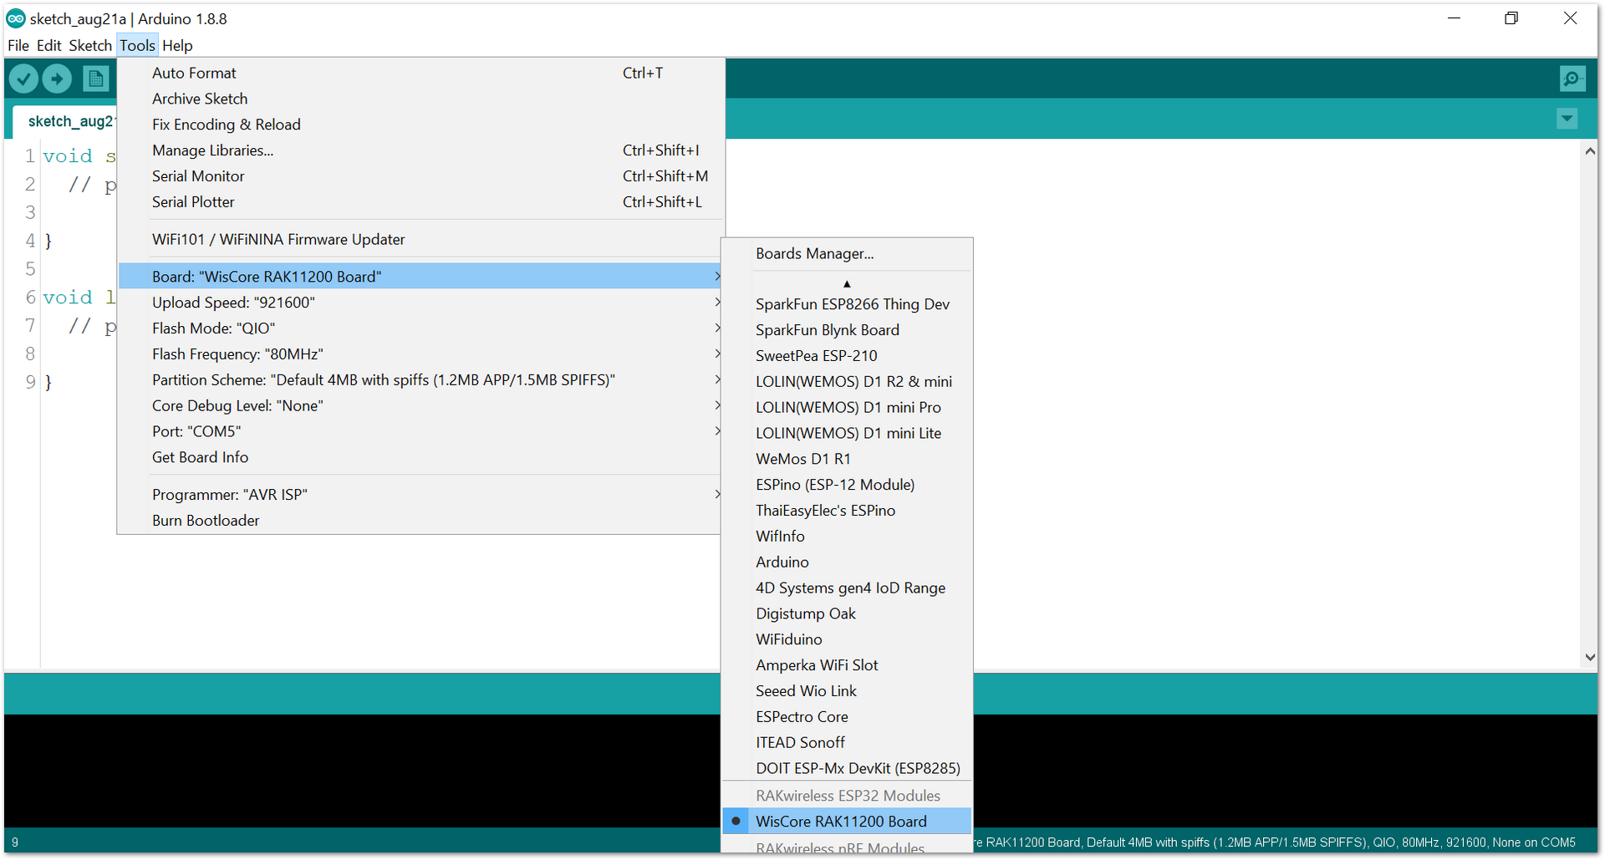Image resolution: width=1605 pixels, height=860 pixels.
Task: Select Amperka WiFi Slot
Action: [x=847, y=666]
